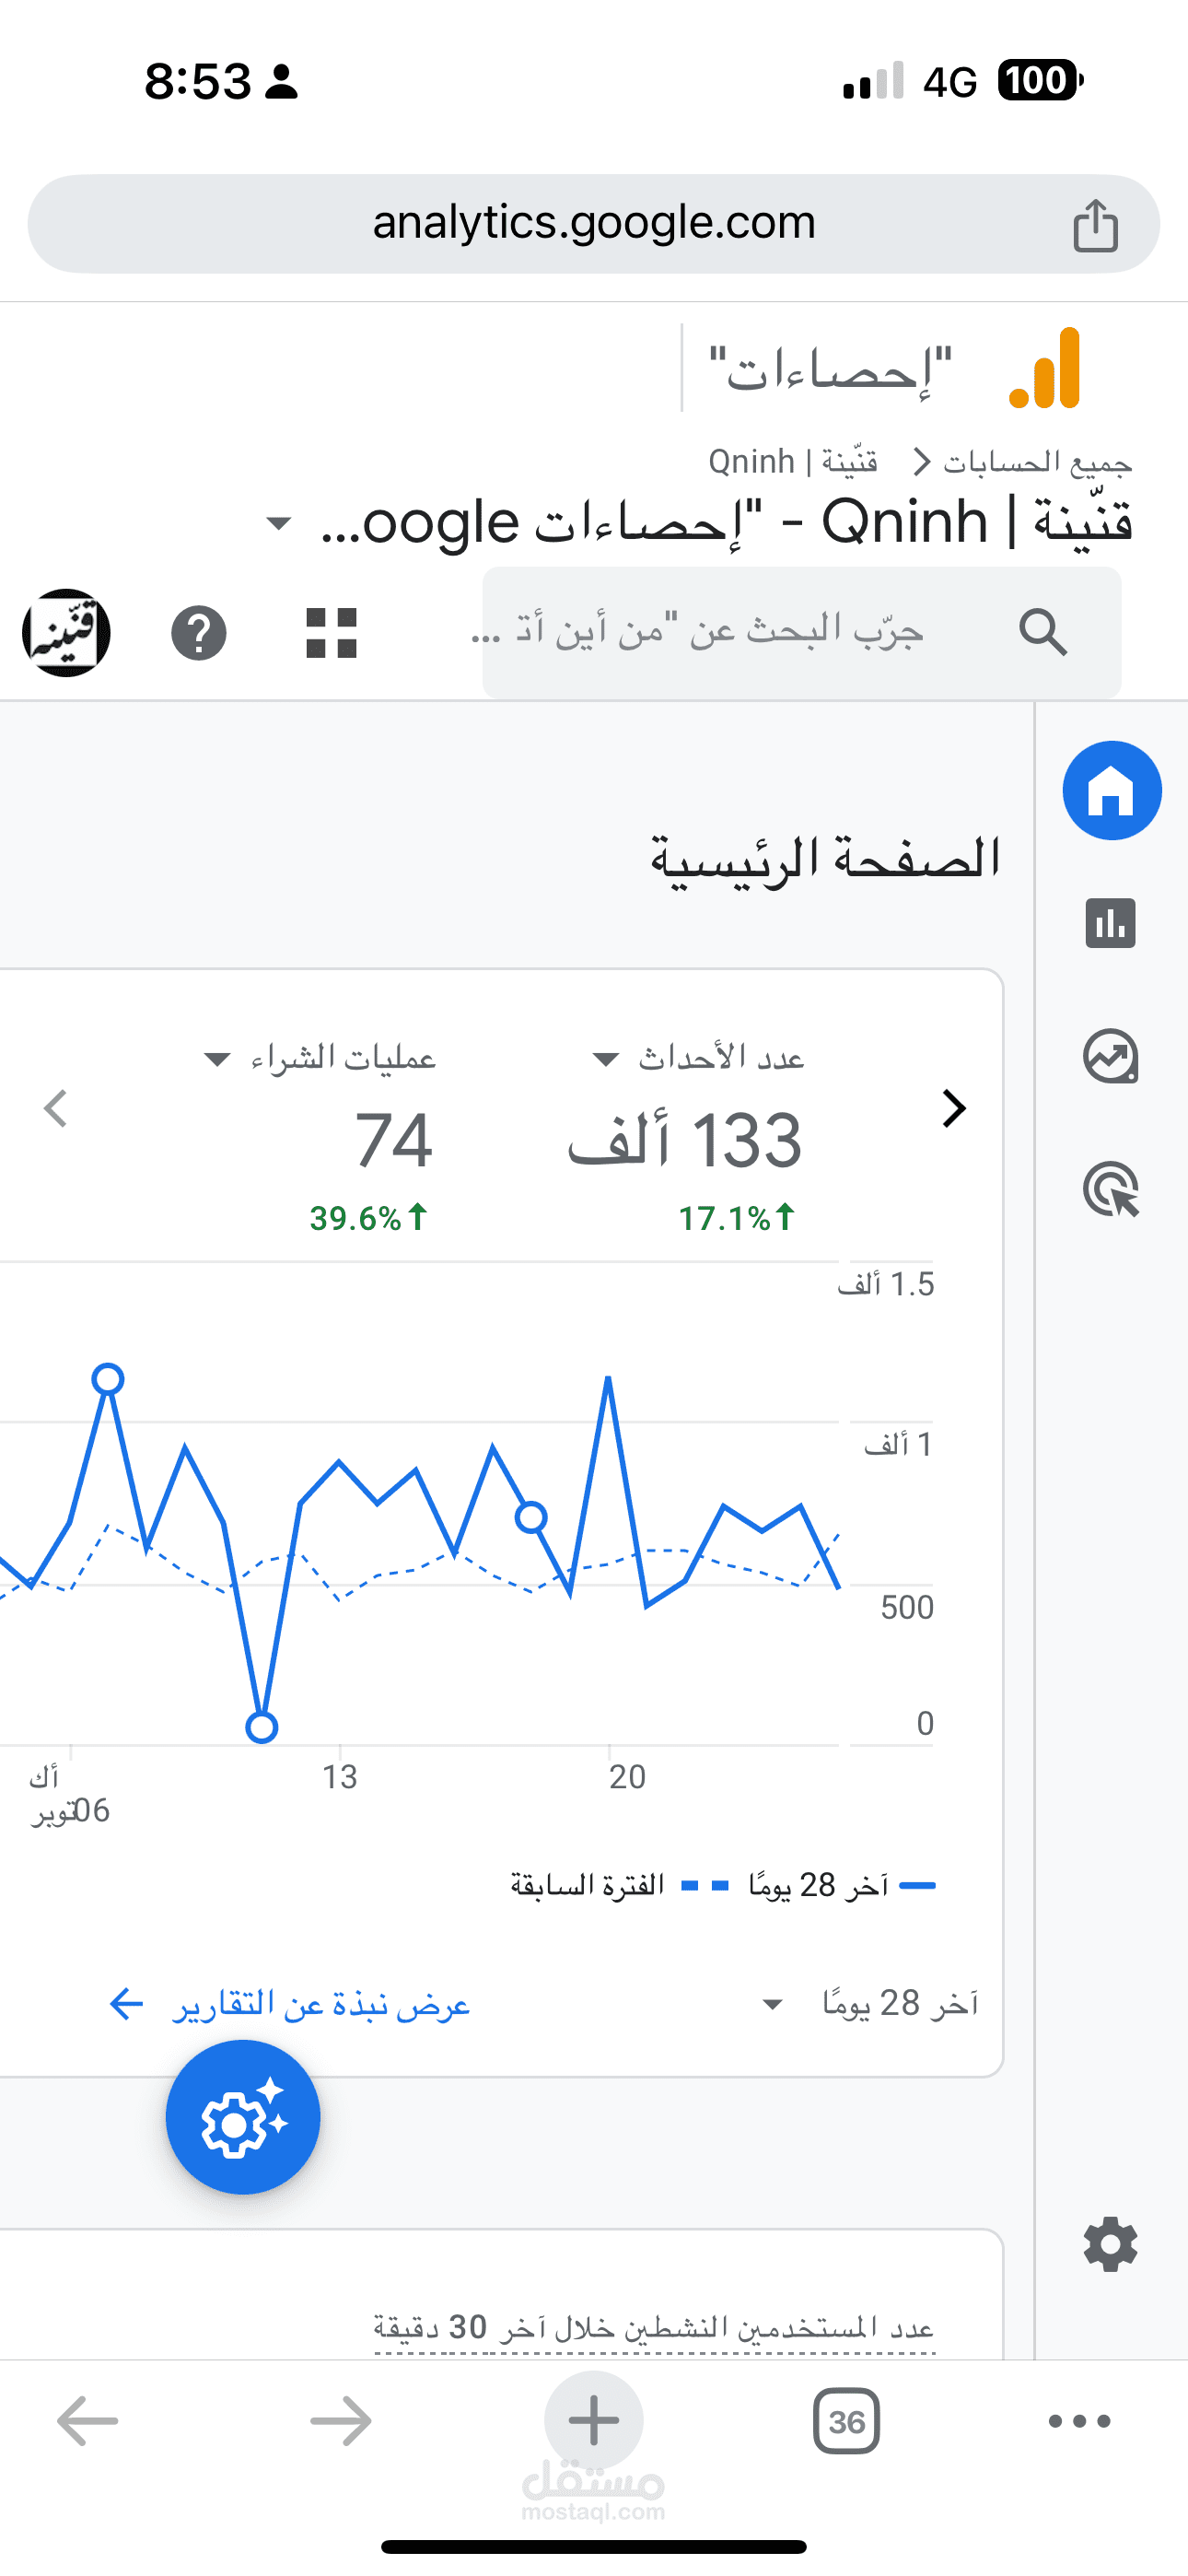1188x2576 pixels.
Task: Click the highest chart data point marker
Action: click(x=108, y=1379)
